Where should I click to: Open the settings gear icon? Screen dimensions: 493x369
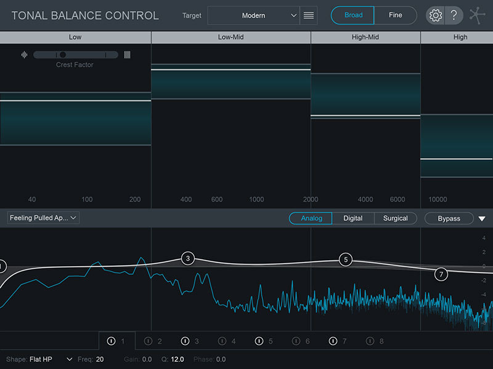pos(436,15)
